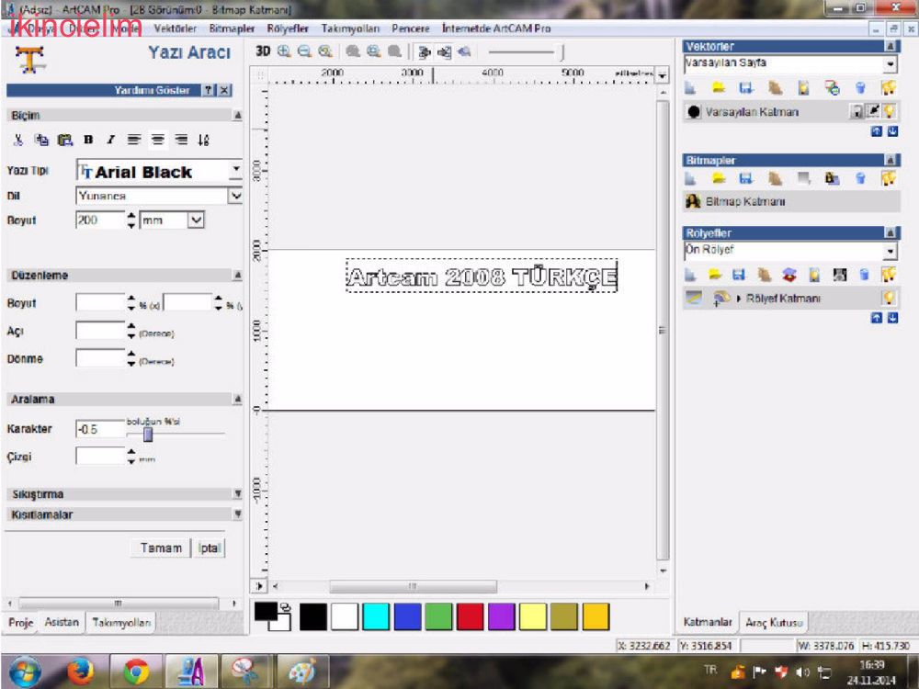Open the Bitmapler menu
The width and height of the screenshot is (919, 689).
[x=232, y=28]
